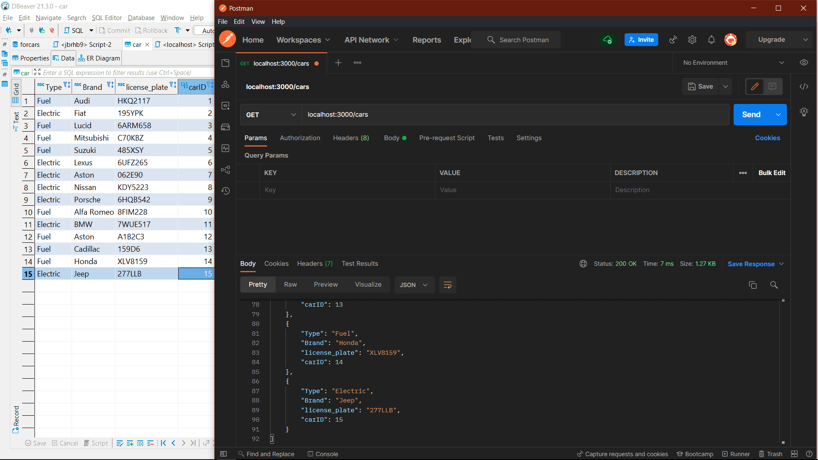Open GET method dropdown
The image size is (818, 460).
(x=271, y=115)
